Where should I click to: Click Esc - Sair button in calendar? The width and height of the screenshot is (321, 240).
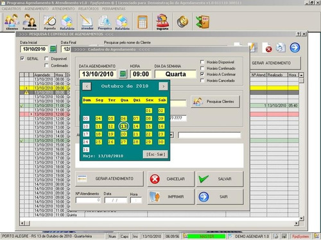pyautogui.click(x=155, y=154)
